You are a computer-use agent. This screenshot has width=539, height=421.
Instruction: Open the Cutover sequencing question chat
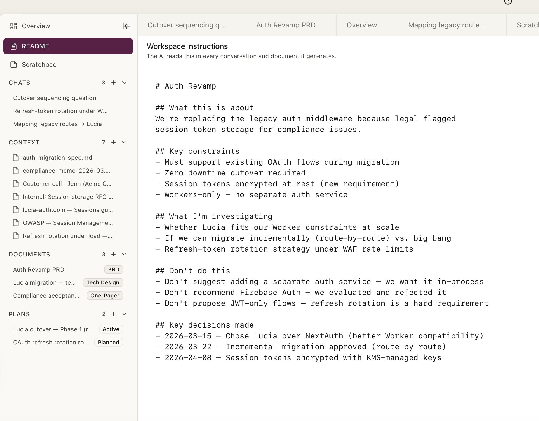tap(54, 98)
